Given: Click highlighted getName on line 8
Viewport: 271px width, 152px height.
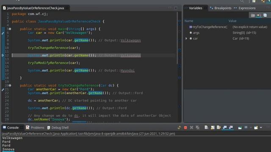Looking at the screenshot, I should (81, 41).
